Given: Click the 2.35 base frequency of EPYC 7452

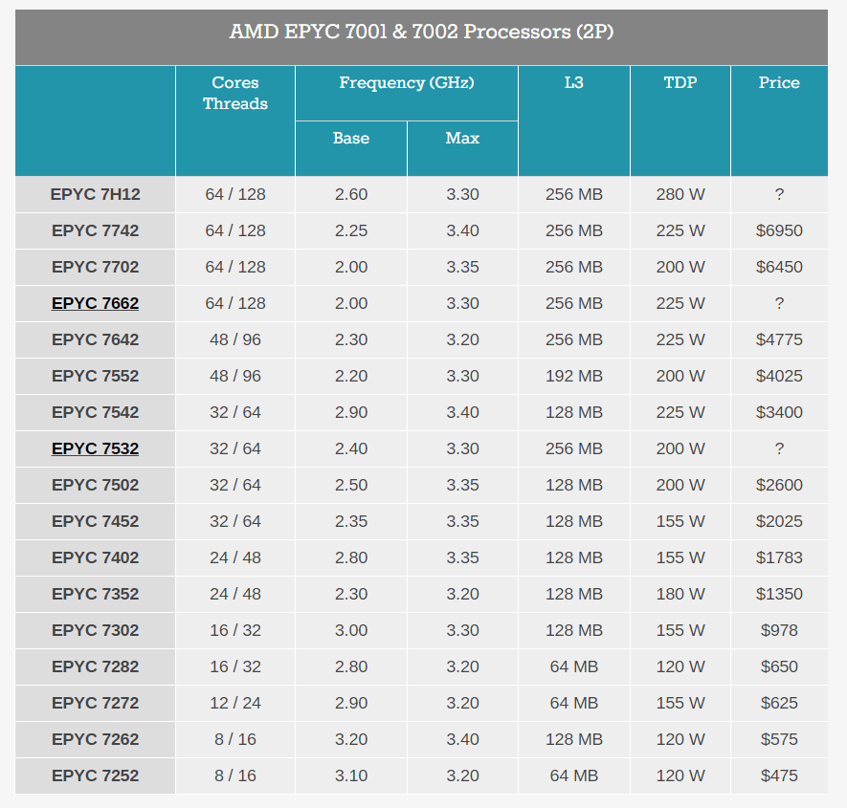Looking at the screenshot, I should (x=351, y=521).
